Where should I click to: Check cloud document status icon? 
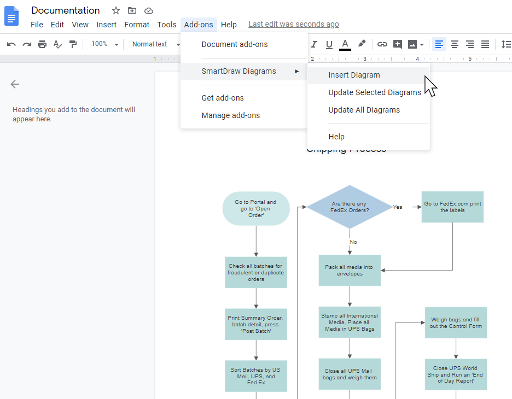(149, 11)
